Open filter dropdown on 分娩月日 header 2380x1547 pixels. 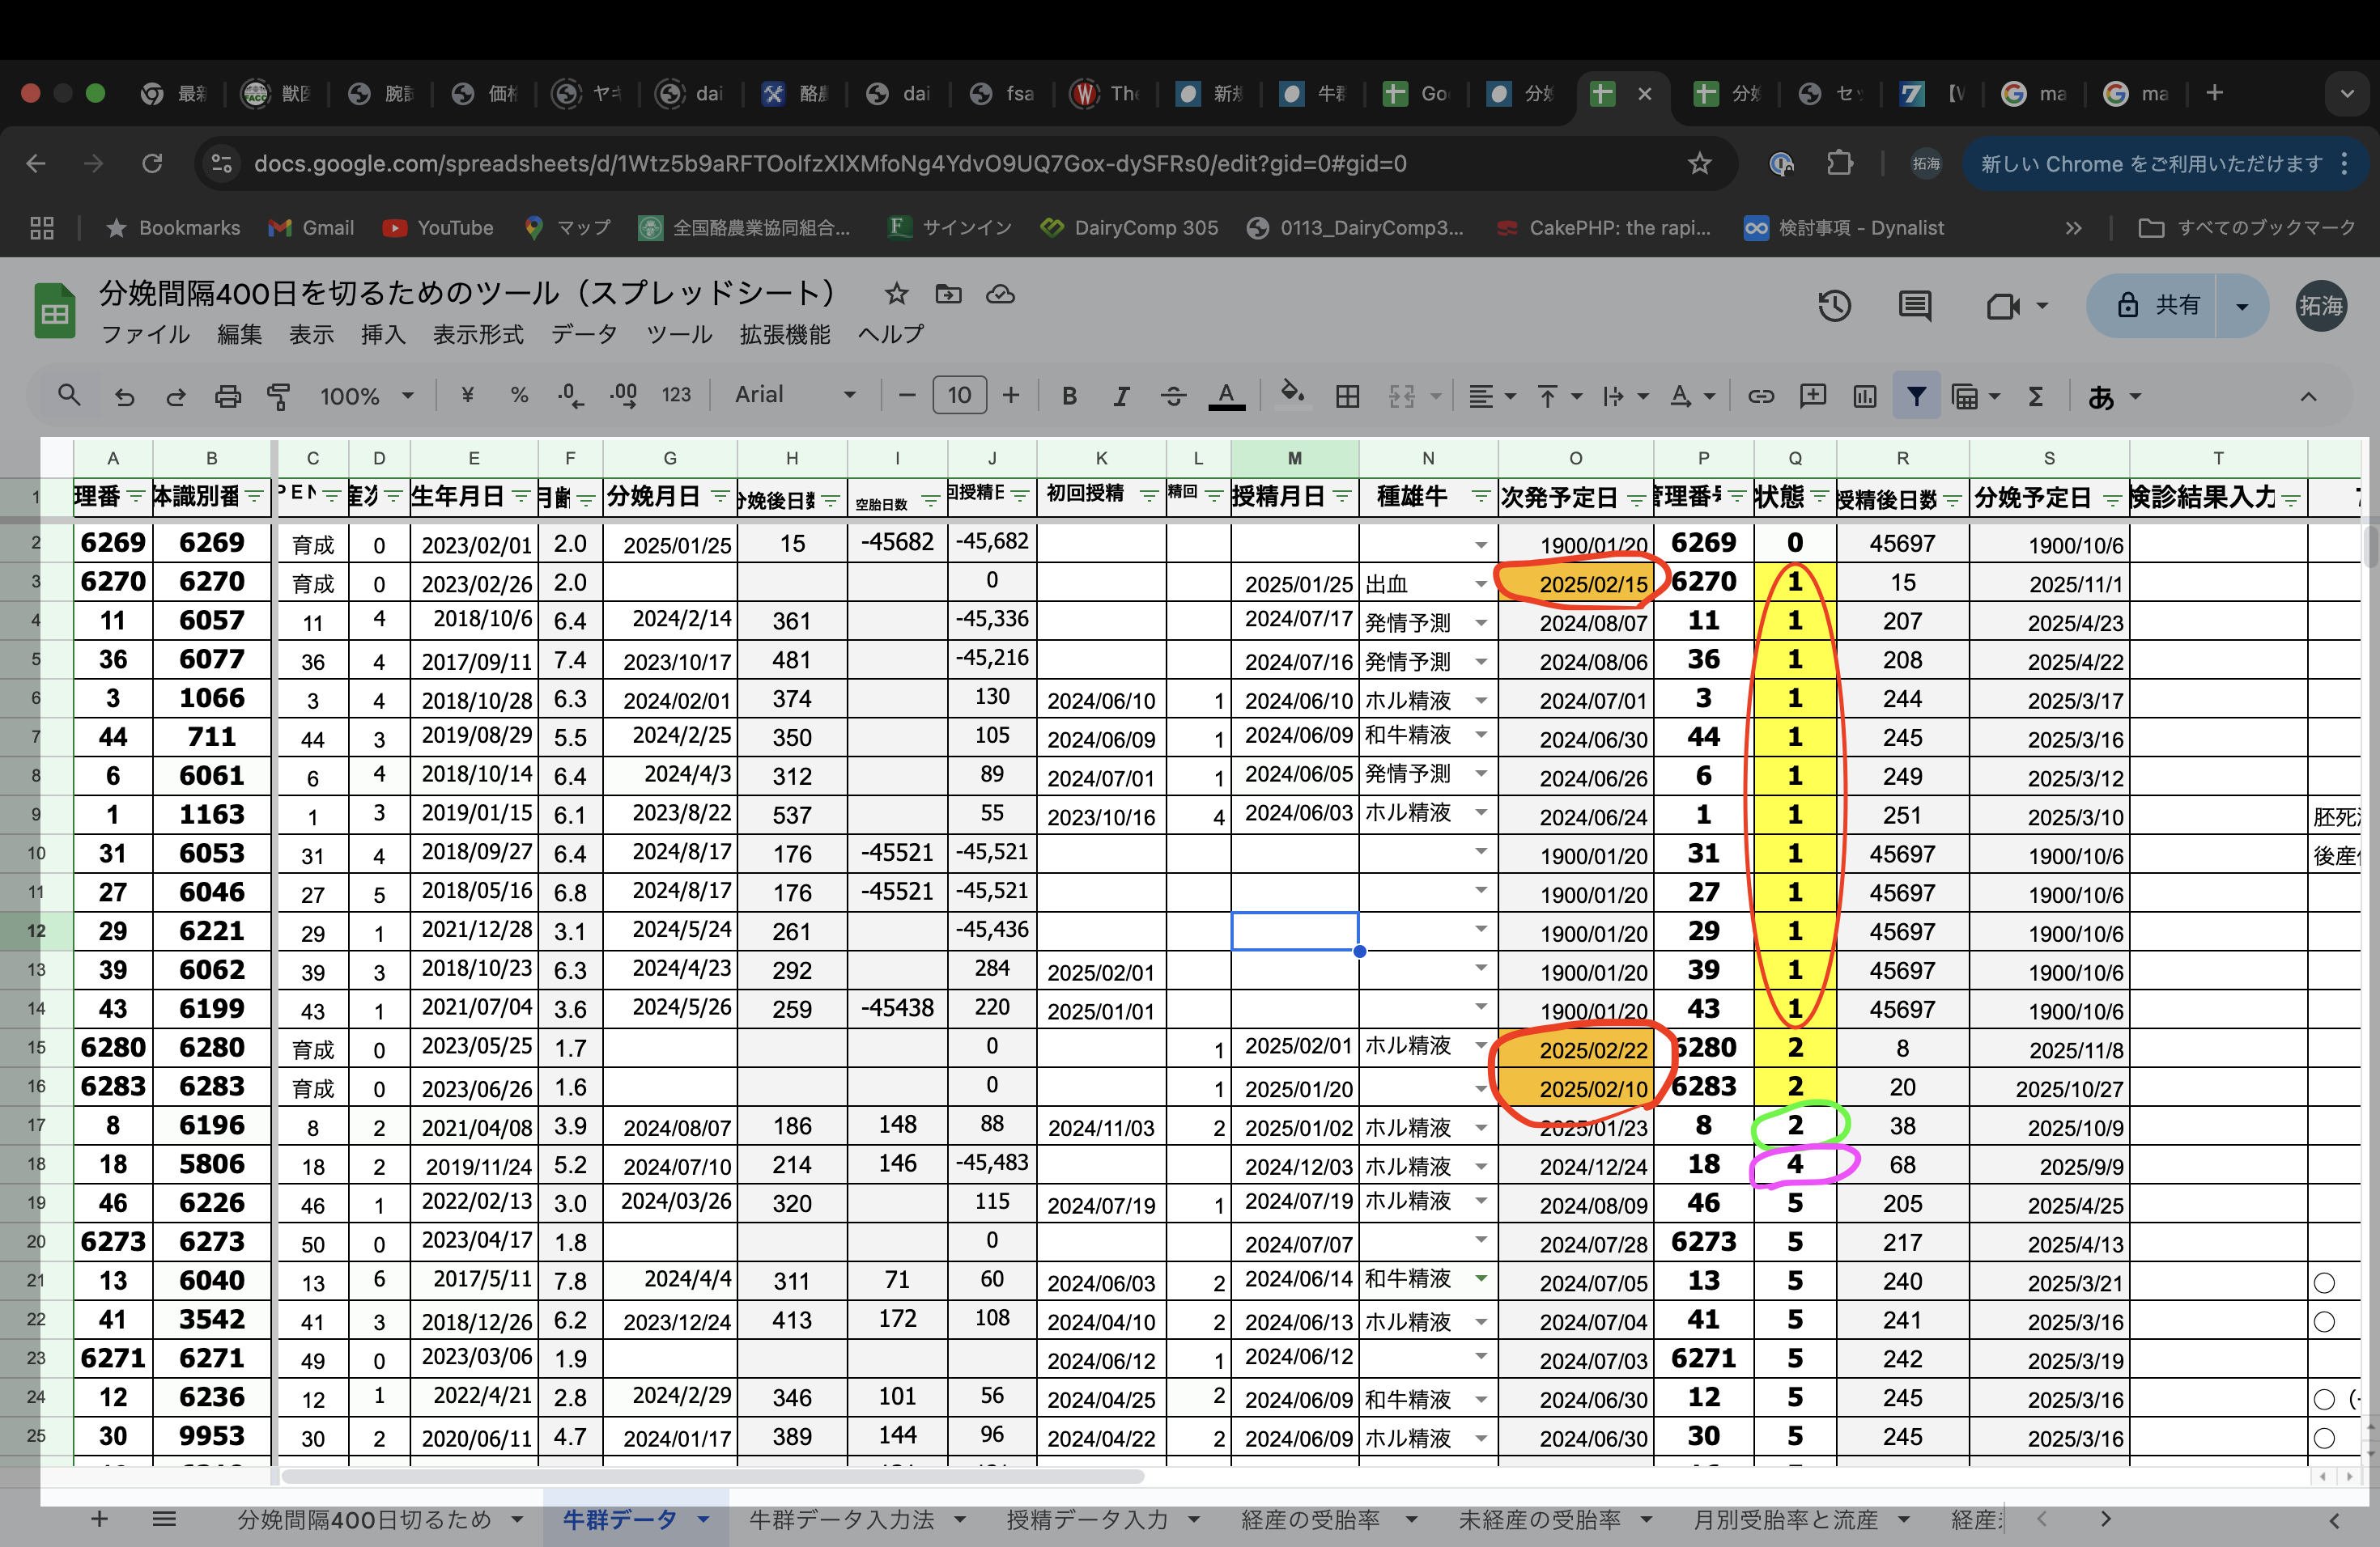(719, 497)
